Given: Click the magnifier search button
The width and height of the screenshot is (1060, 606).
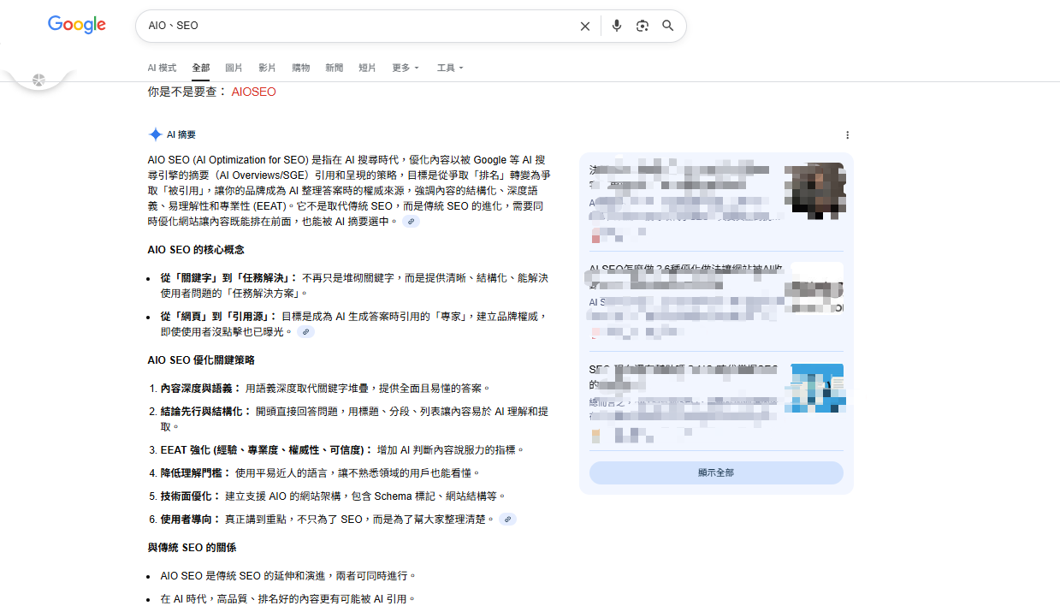Looking at the screenshot, I should coord(668,26).
